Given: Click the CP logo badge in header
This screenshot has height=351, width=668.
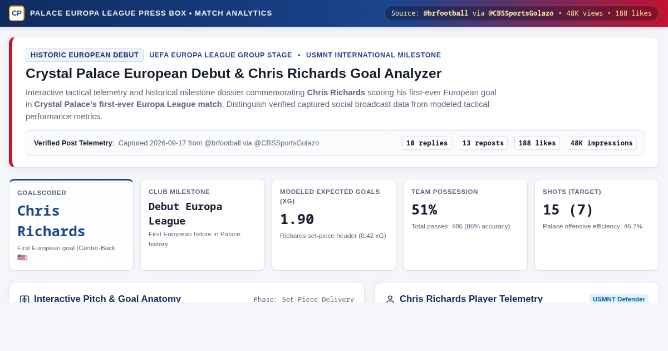Looking at the screenshot, I should (x=17, y=13).
